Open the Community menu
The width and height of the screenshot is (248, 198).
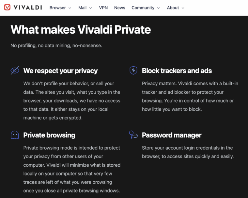click(x=143, y=8)
